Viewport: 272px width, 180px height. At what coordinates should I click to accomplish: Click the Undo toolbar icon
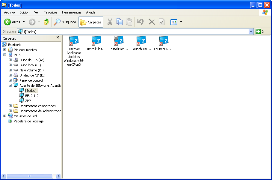tap(140, 22)
